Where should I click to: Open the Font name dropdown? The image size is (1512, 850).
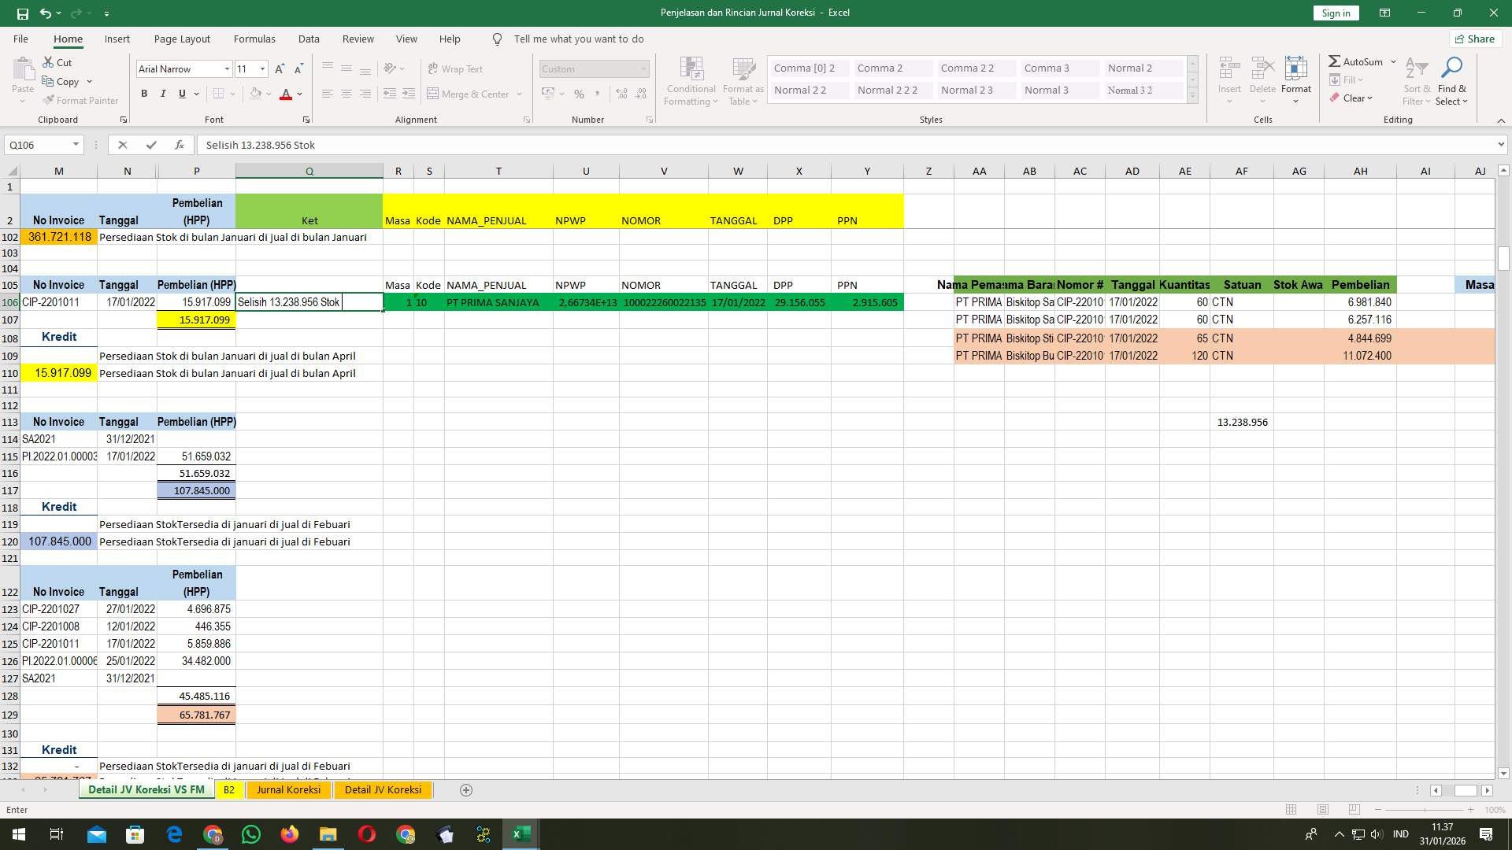tap(228, 68)
